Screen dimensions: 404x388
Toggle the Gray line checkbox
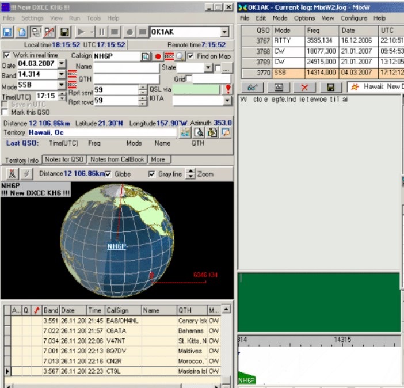[x=151, y=174]
